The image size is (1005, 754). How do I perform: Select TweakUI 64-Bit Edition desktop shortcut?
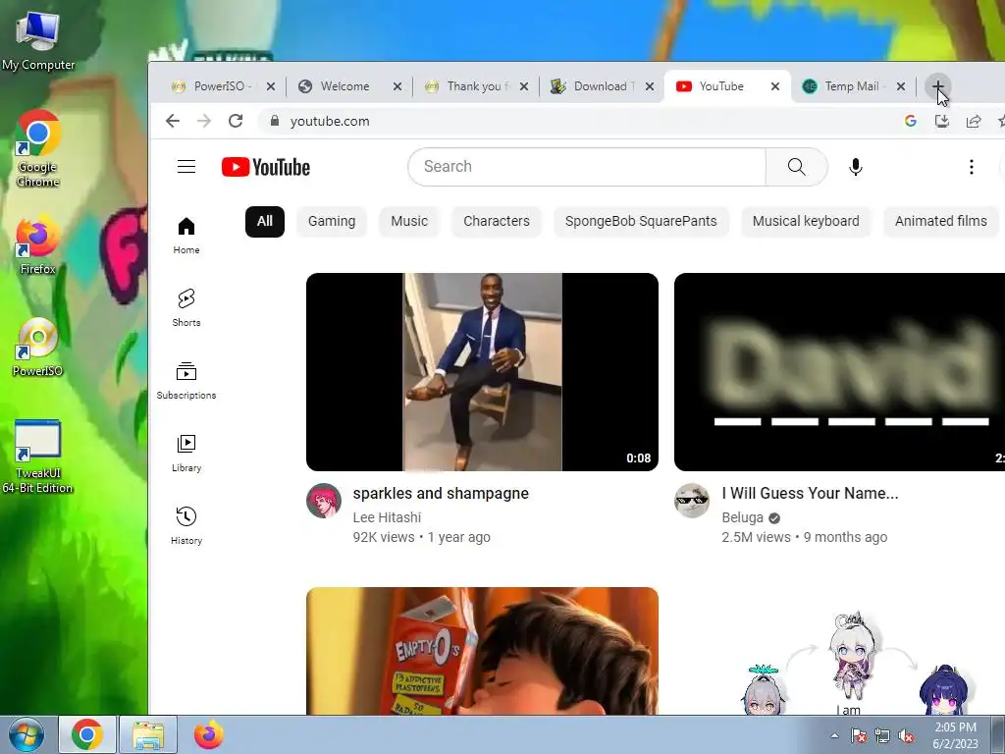point(38,457)
